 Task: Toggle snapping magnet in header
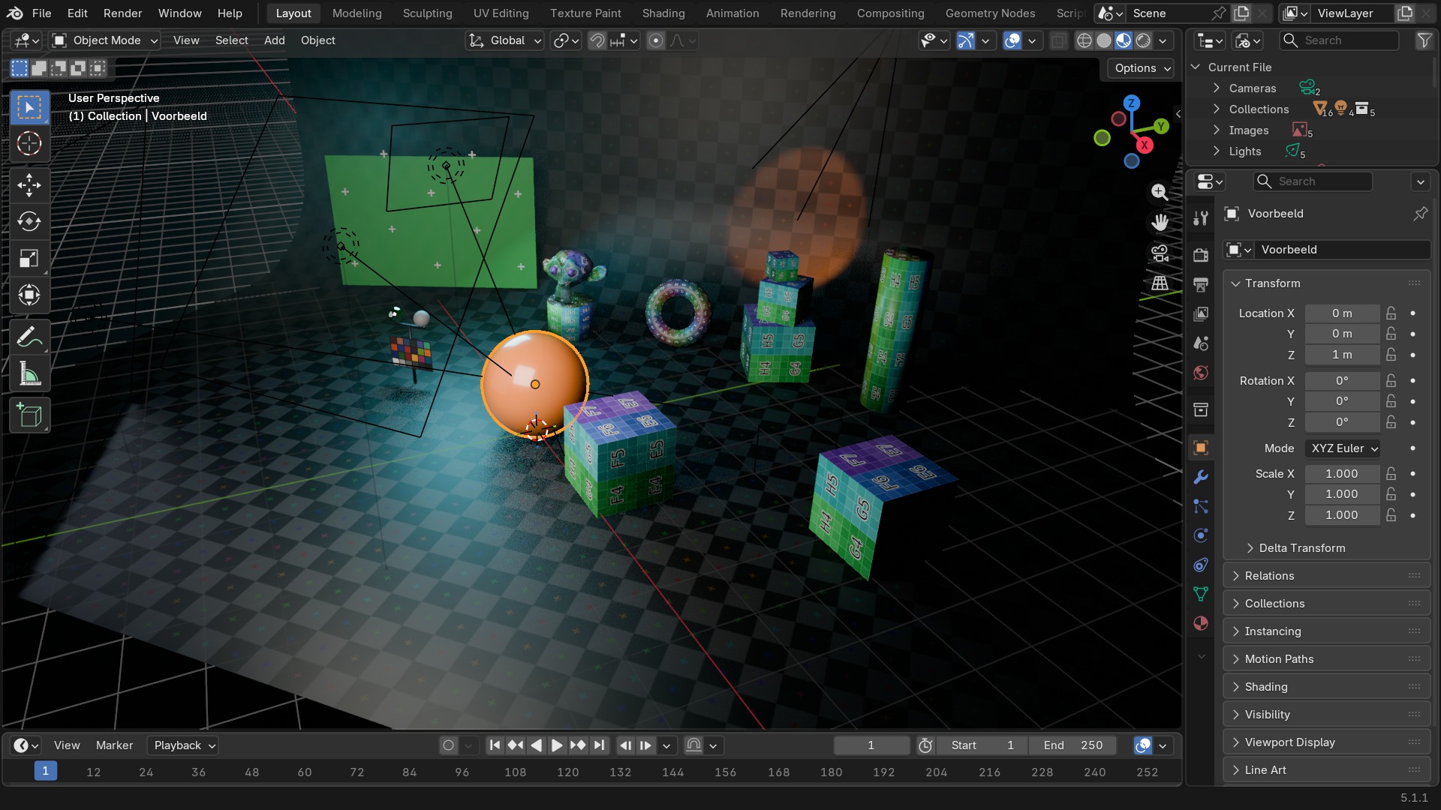pyautogui.click(x=597, y=40)
